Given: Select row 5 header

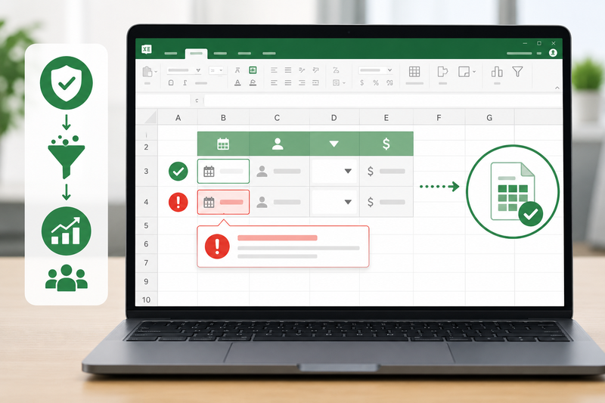Looking at the screenshot, I should point(146,225).
